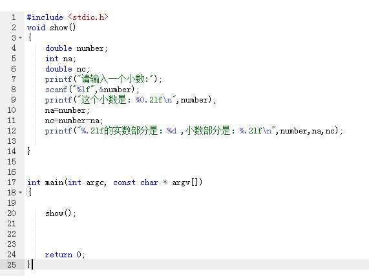369x276 pixels.
Task: Click closing brace on line 14
Action: point(28,151)
